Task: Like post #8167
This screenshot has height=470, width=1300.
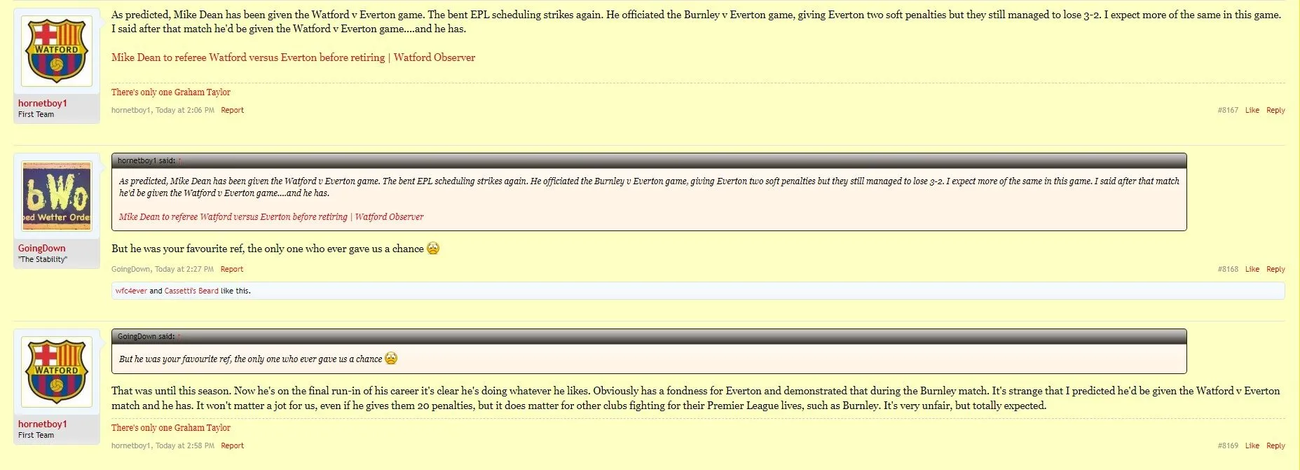Action: pyautogui.click(x=1252, y=110)
